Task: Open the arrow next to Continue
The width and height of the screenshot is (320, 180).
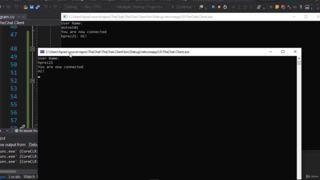Action: [194, 7]
